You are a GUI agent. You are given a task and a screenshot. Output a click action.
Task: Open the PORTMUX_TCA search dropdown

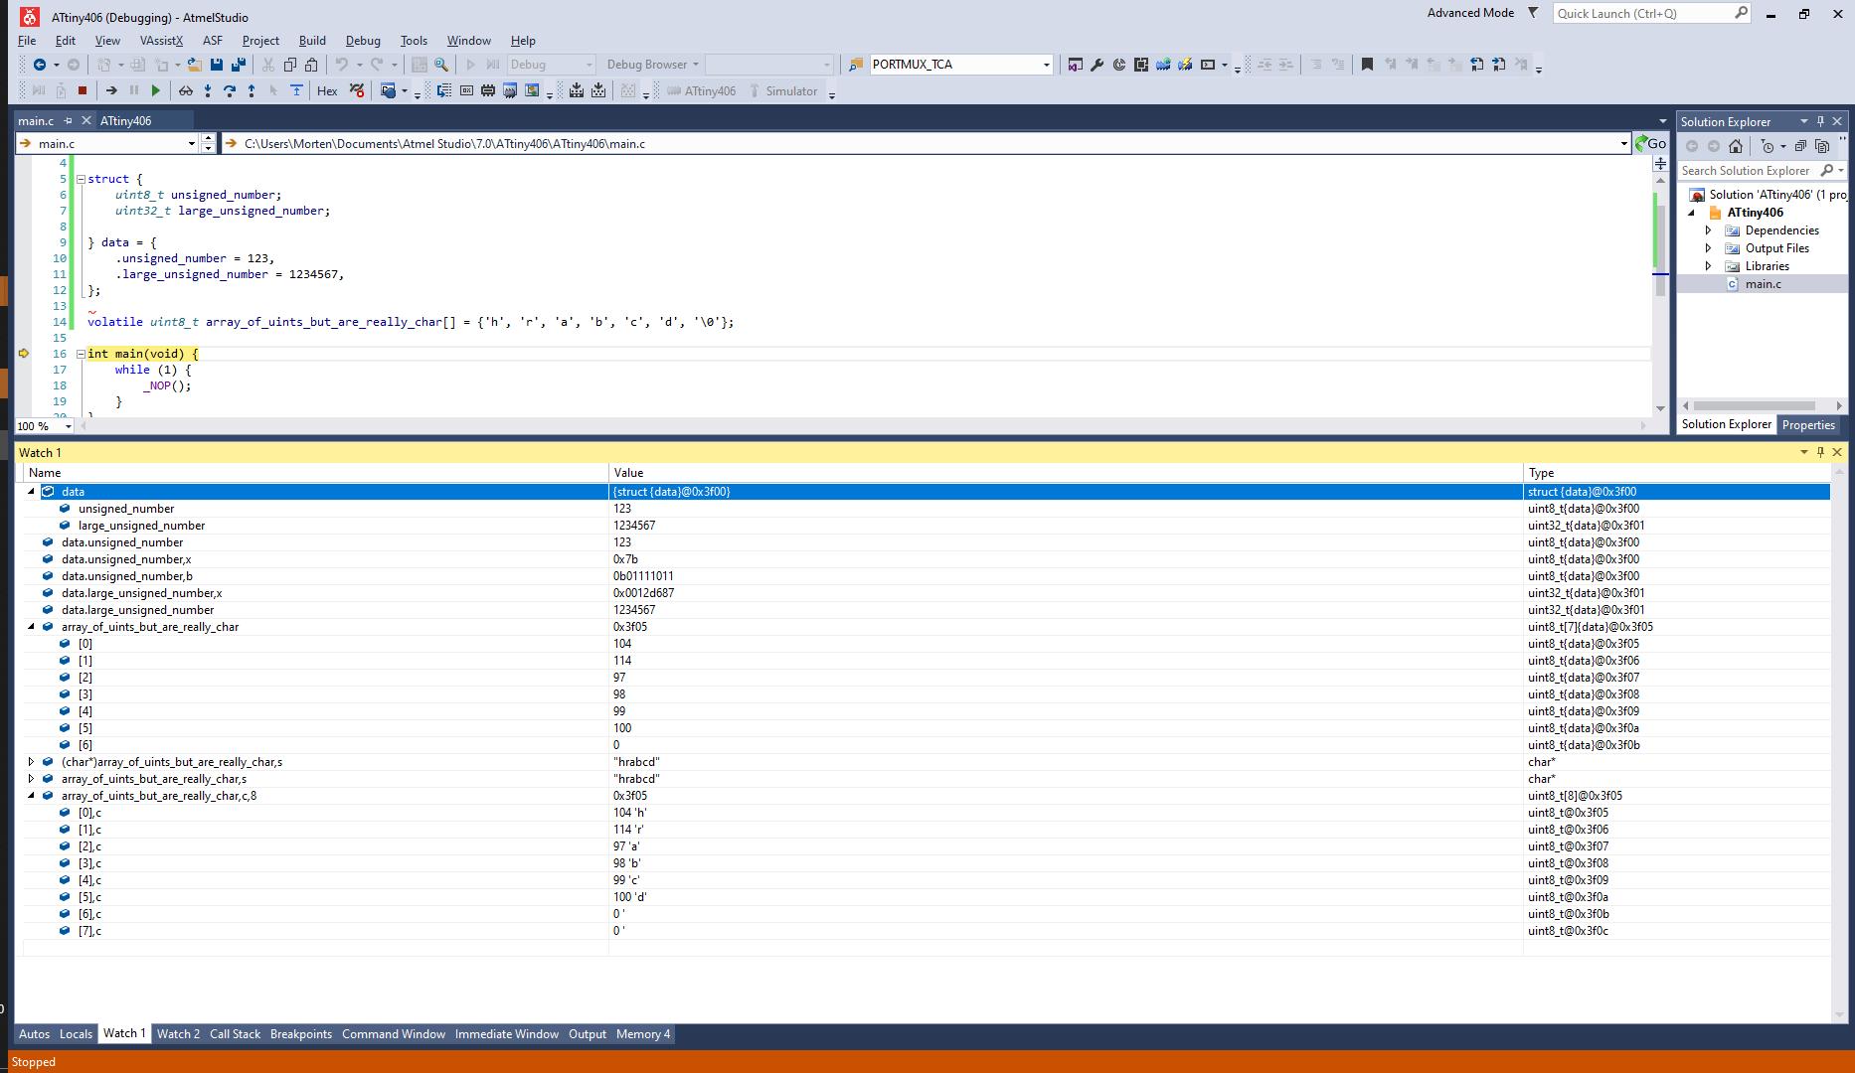click(x=1046, y=65)
